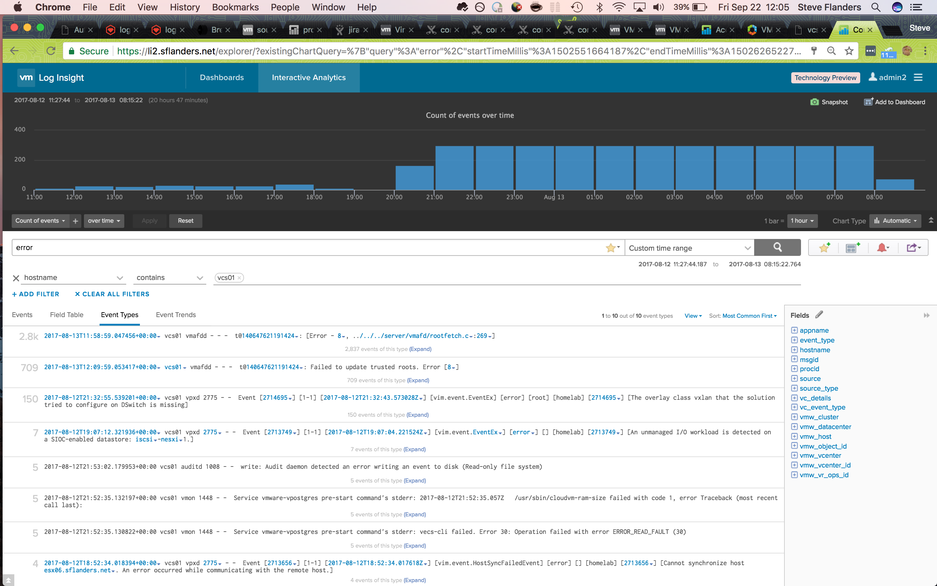
Task: Expand the vc_details field
Action: click(794, 398)
